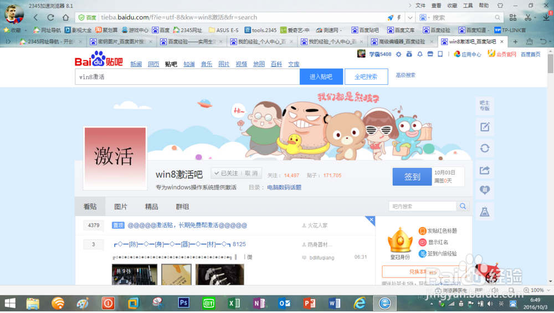Open the pinned 激活贴 长期免费帮激活 post
Viewport: 554px width, 313px height.
187,225
